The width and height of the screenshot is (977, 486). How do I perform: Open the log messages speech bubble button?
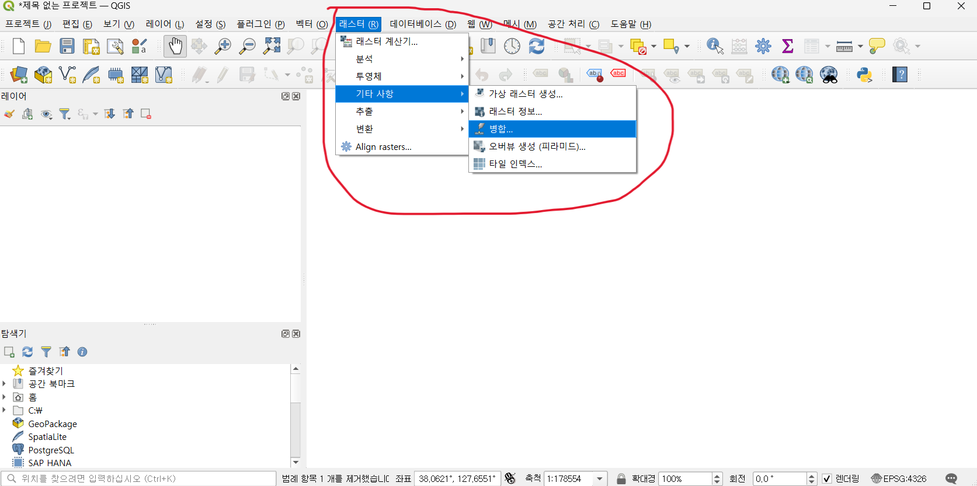[951, 479]
